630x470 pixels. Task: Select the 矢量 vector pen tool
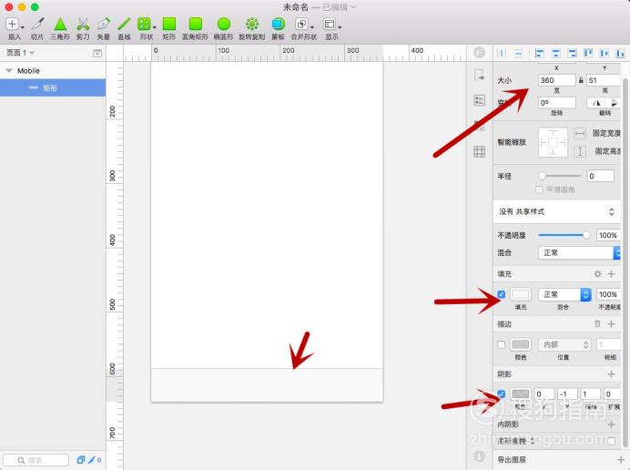click(104, 28)
